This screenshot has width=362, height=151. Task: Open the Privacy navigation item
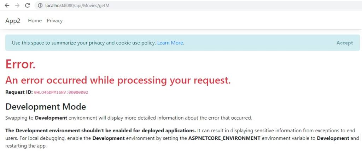(x=55, y=21)
